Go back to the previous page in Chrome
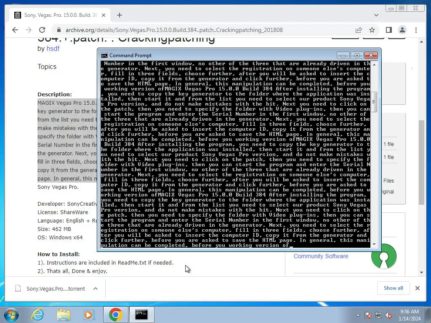431x323 pixels. coord(15,30)
